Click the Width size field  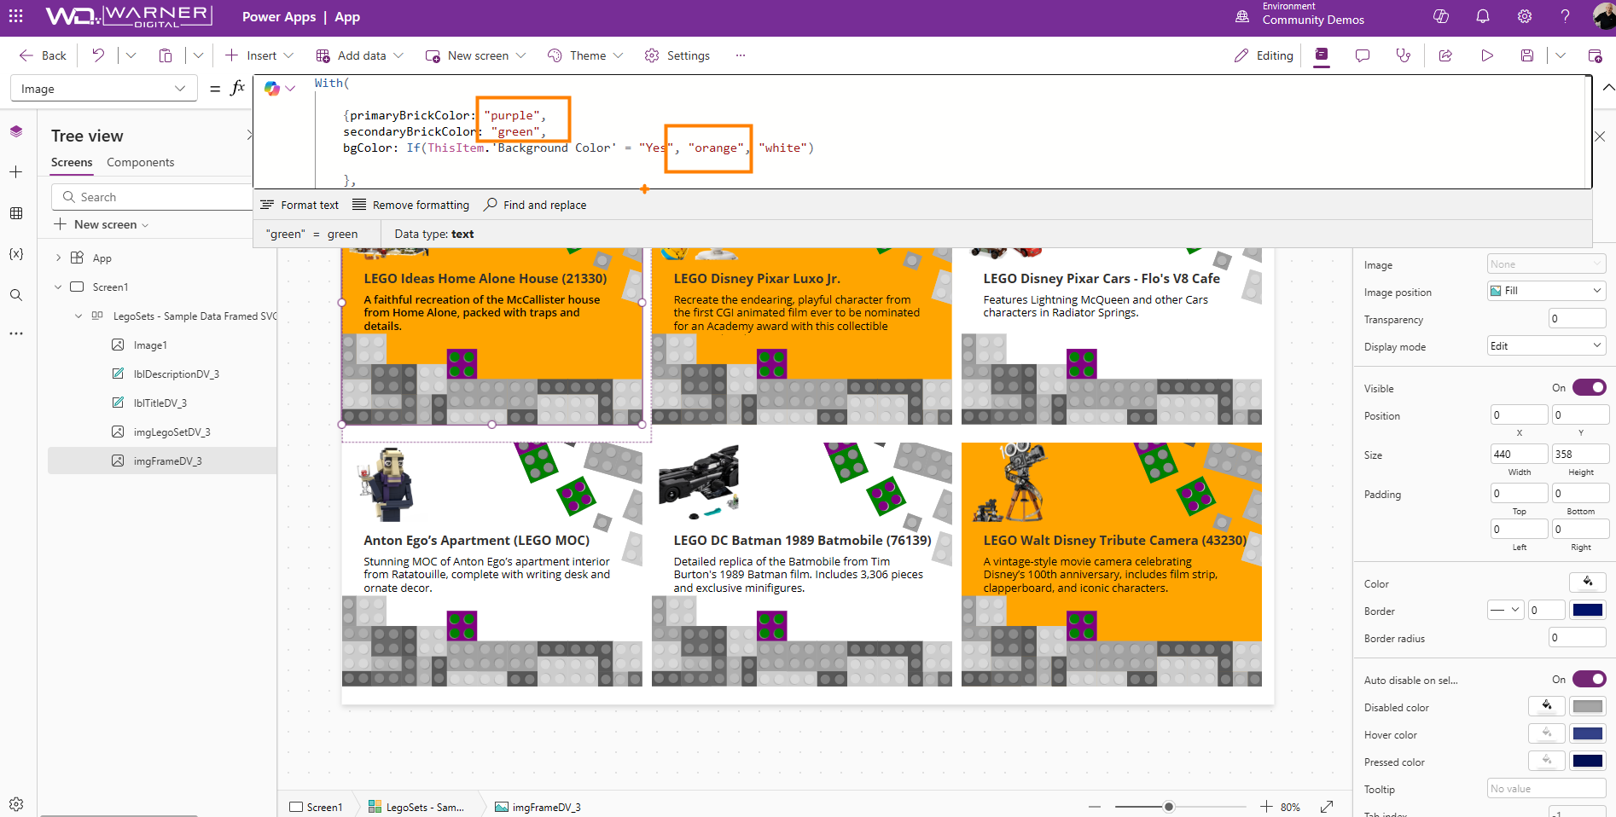1519,454
